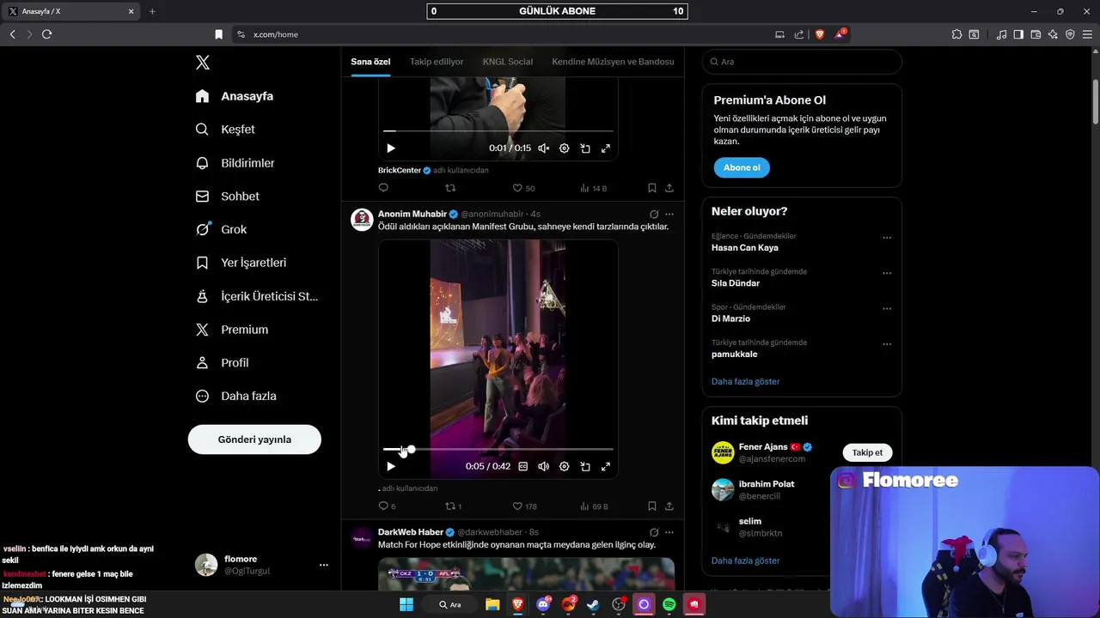Play the Manifest Grubu video

(x=391, y=466)
